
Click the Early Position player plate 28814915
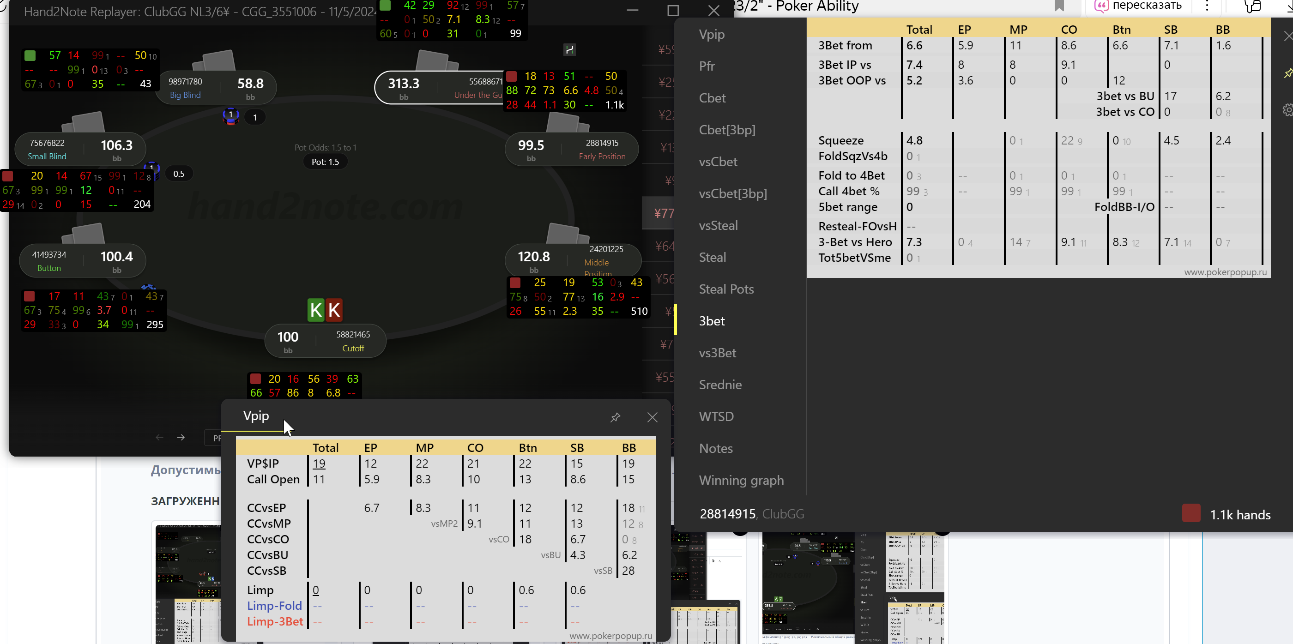point(572,149)
